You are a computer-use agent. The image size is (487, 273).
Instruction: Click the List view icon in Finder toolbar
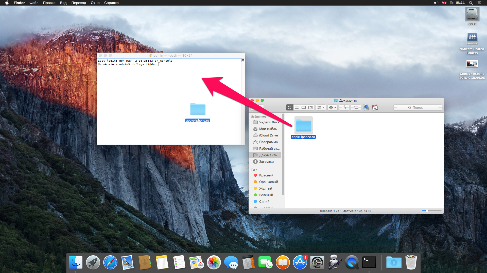click(x=296, y=107)
